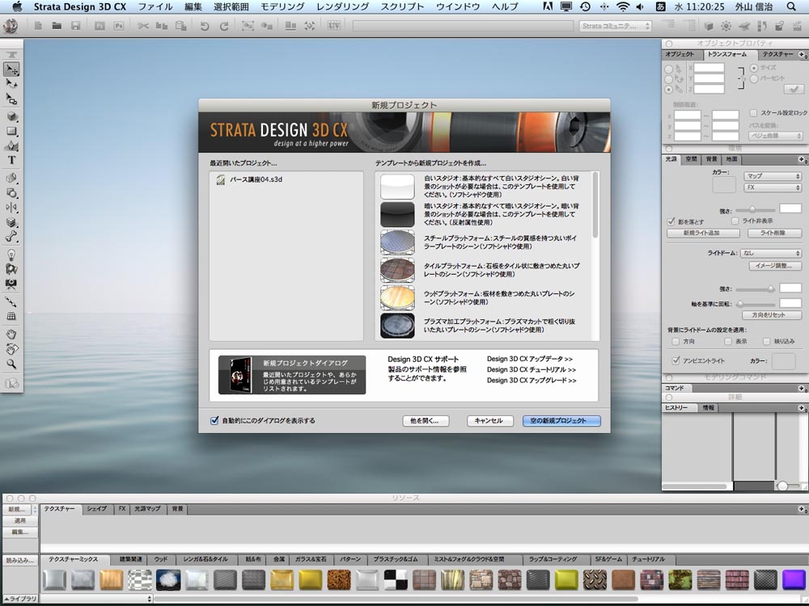Enable the 方向 lightdome checkbox

pyautogui.click(x=676, y=342)
